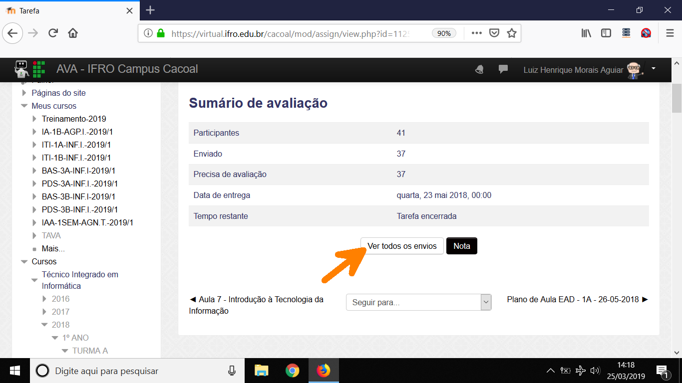
Task: Expand the 2017 year folder
Action: click(x=44, y=312)
